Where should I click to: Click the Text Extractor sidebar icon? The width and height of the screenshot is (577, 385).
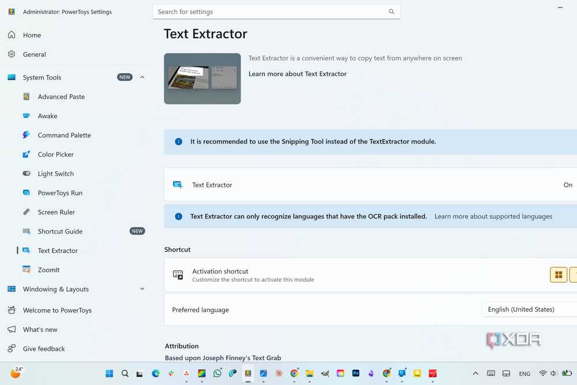[x=27, y=251]
